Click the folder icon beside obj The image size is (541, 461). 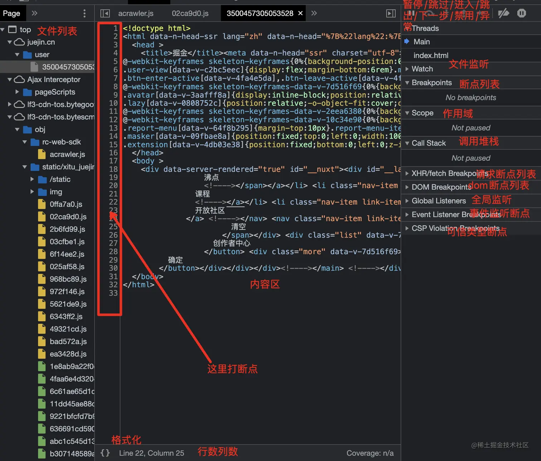(x=28, y=129)
